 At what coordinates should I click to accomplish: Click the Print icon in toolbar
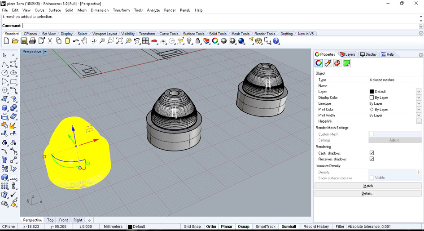click(x=32, y=41)
